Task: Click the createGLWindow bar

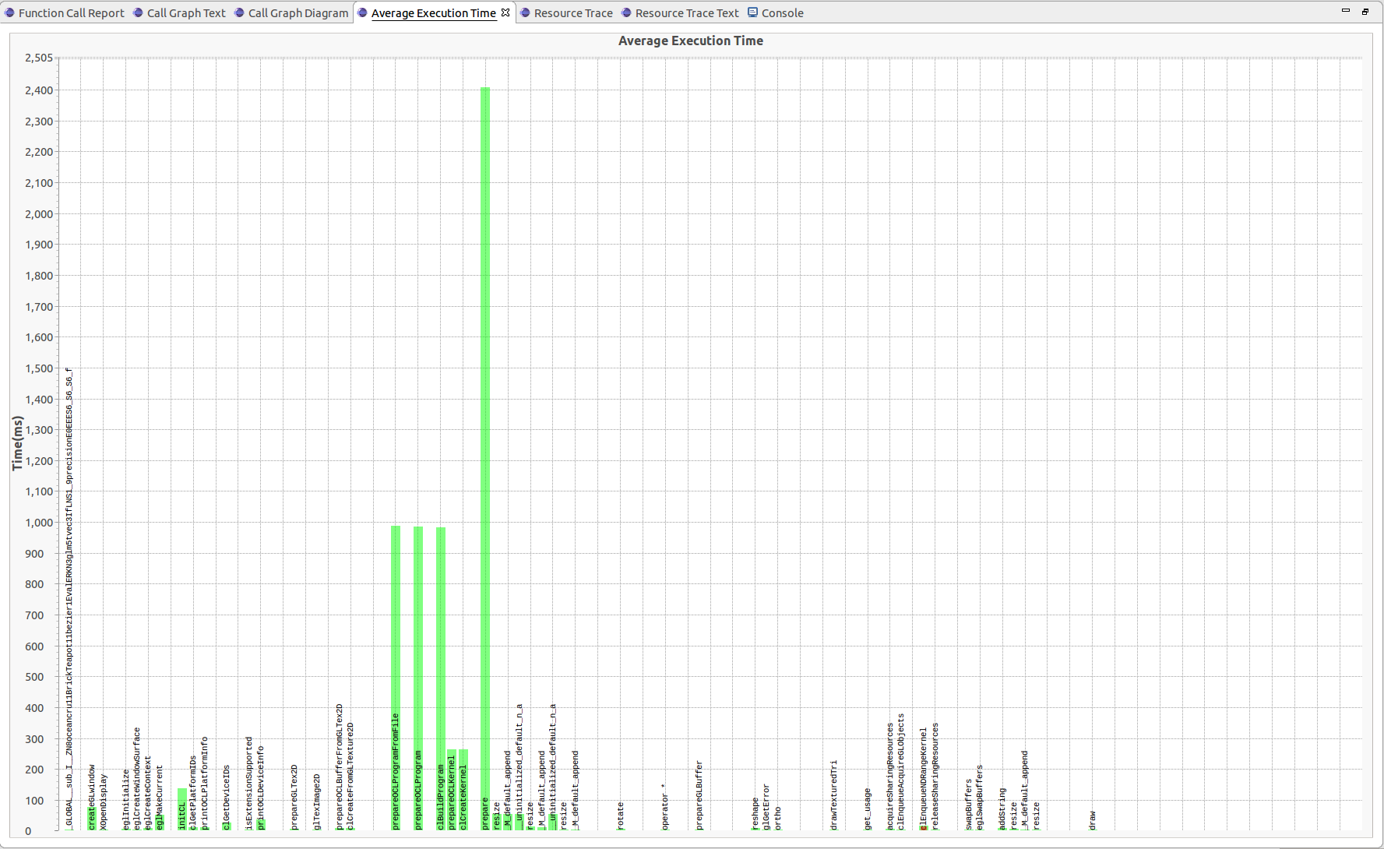Action: pos(92,818)
